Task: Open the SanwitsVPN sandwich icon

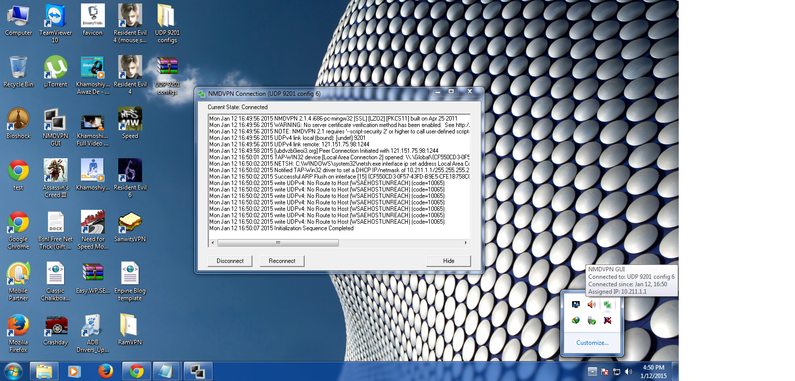Action: coord(130,226)
